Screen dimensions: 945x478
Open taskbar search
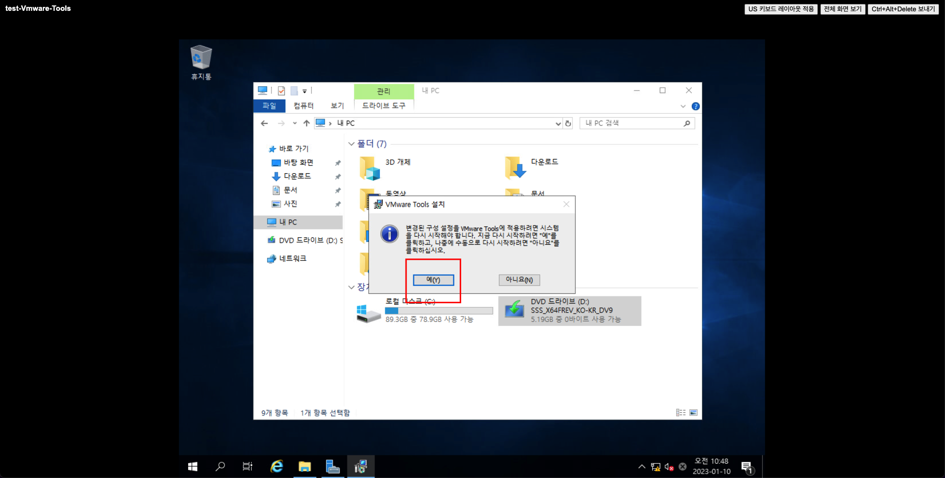(220, 466)
